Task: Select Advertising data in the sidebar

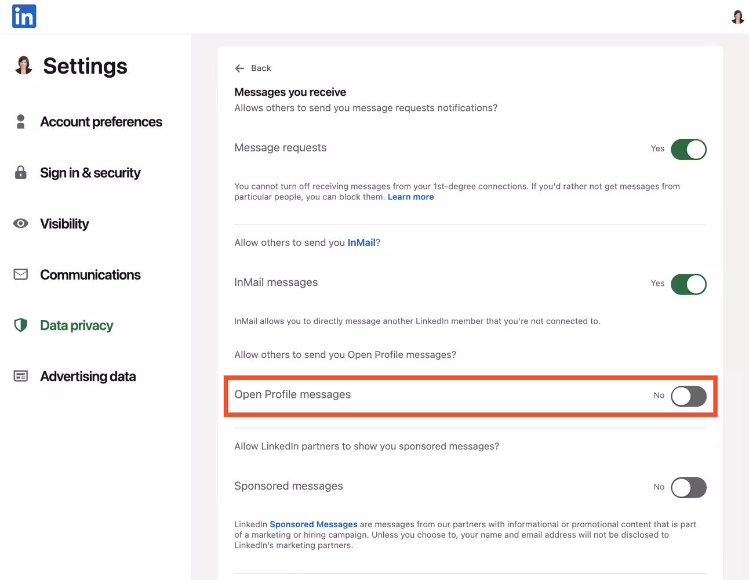Action: (88, 376)
